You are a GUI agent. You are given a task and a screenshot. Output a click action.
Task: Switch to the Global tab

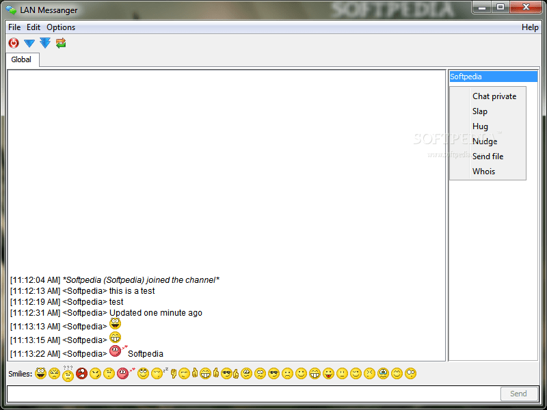click(21, 59)
